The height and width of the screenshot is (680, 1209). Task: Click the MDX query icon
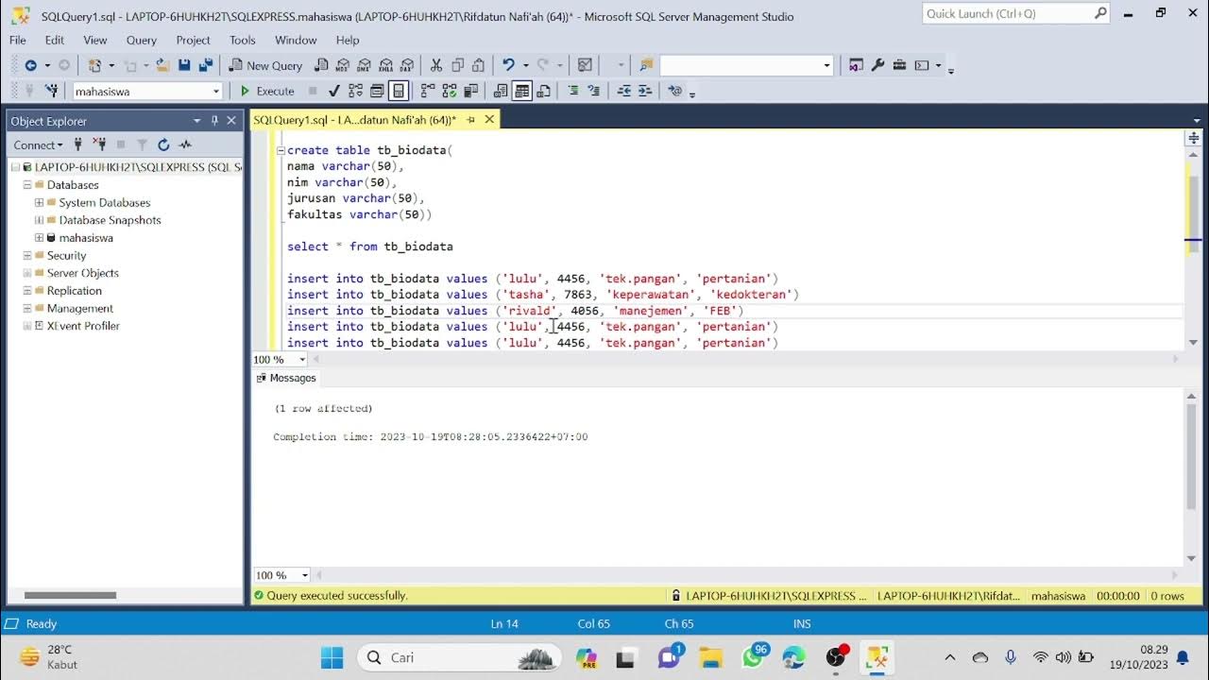point(342,65)
